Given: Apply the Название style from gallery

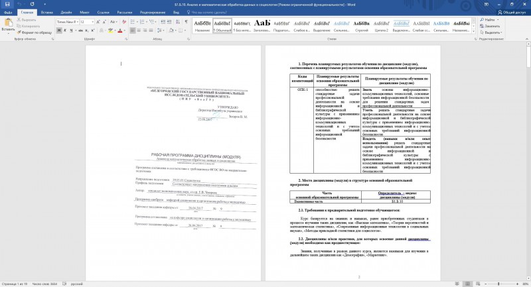Looking at the screenshot, I should click(x=202, y=26).
